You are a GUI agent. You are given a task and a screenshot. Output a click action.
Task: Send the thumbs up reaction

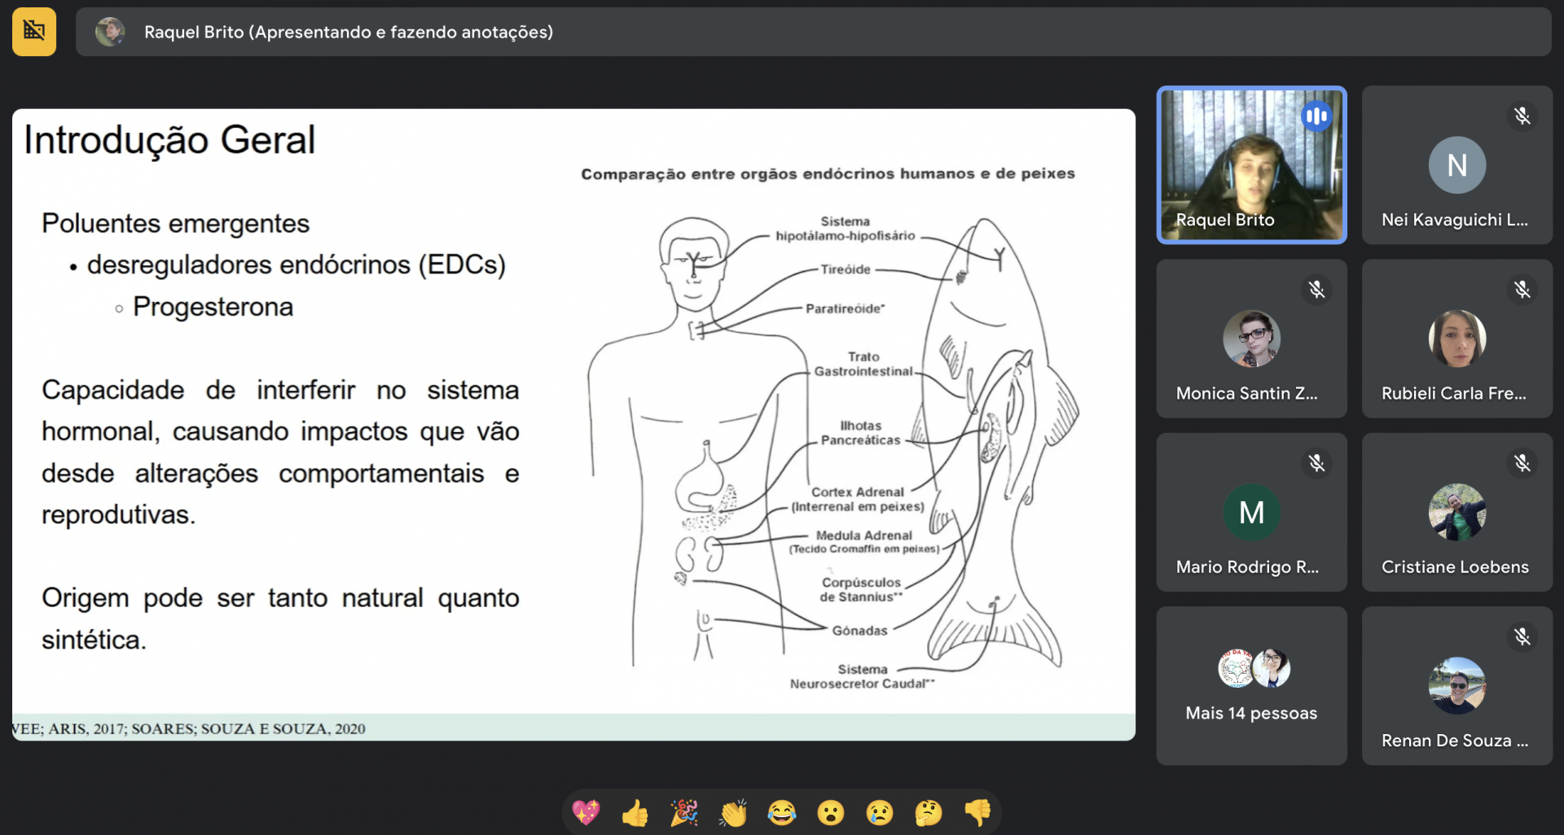(x=635, y=812)
